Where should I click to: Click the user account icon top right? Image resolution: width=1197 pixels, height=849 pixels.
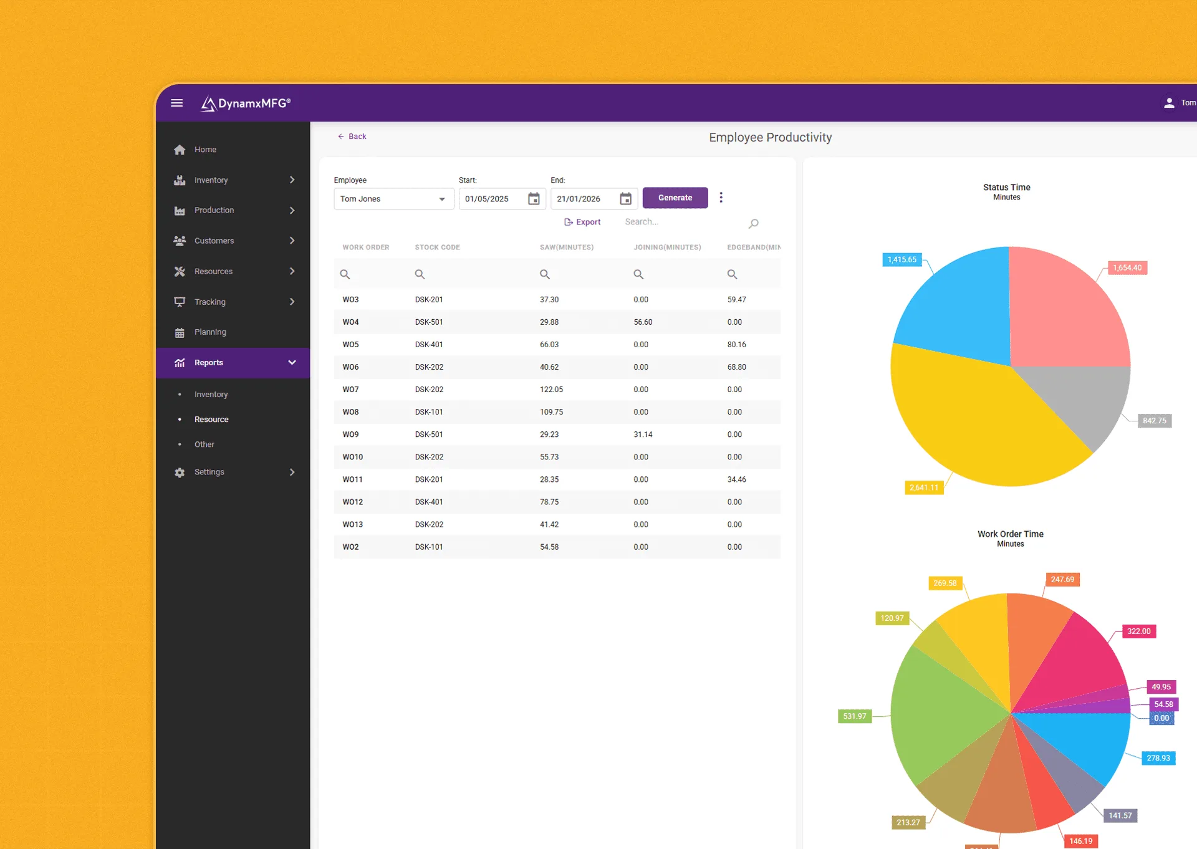pos(1170,102)
